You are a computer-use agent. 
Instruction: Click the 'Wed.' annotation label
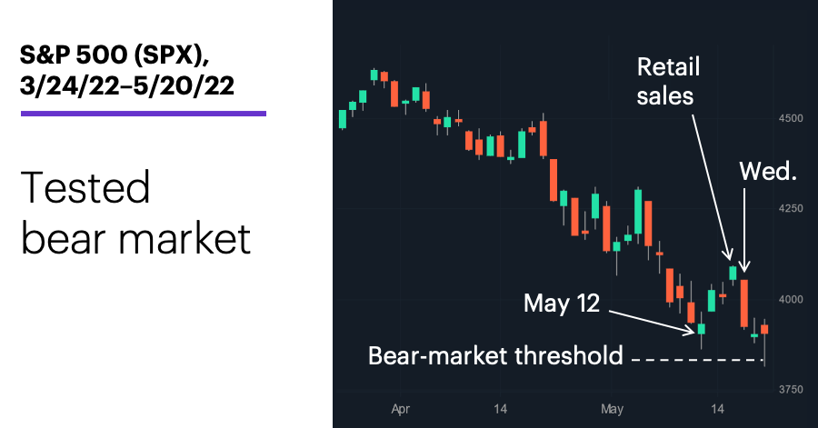(x=768, y=171)
